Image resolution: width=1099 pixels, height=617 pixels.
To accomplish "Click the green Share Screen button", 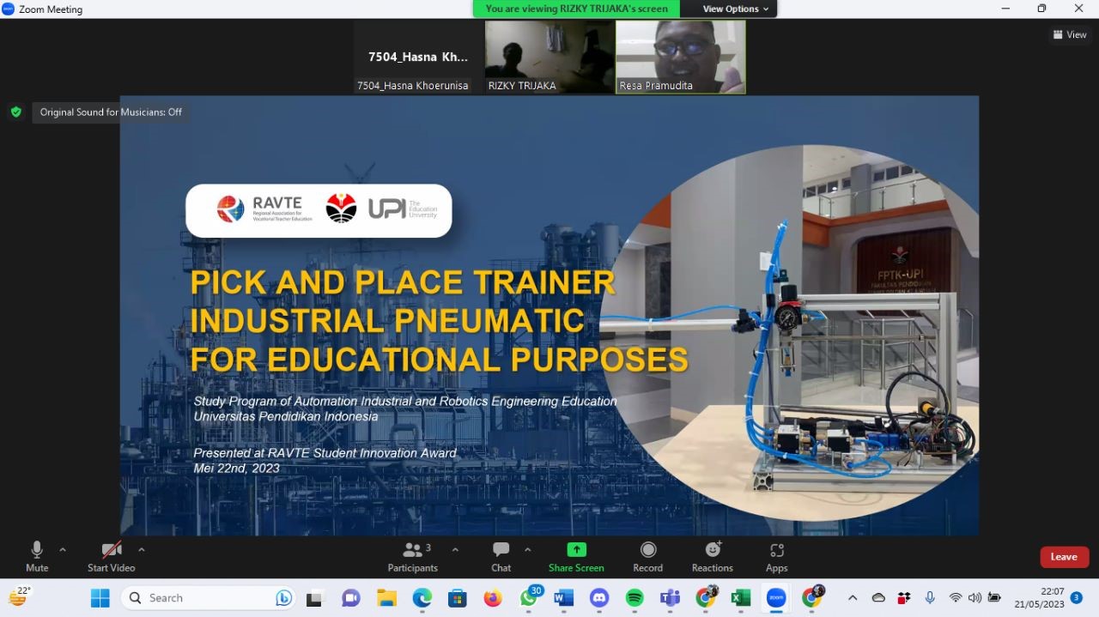I will click(x=576, y=556).
